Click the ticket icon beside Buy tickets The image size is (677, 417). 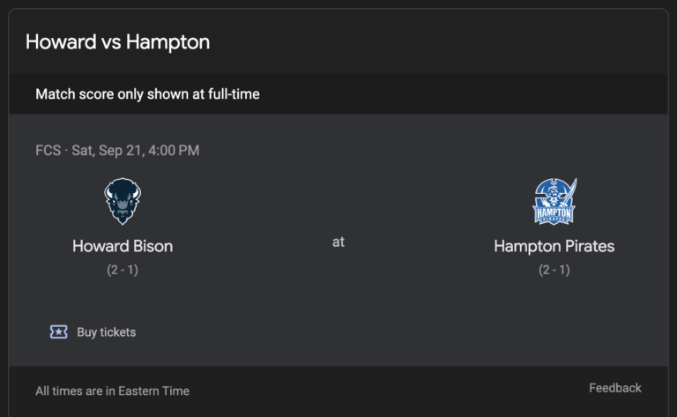click(x=58, y=332)
